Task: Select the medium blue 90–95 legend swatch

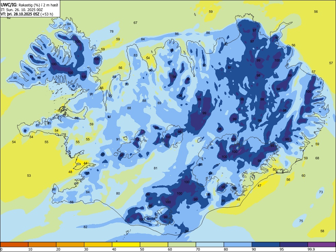Action: (266, 245)
